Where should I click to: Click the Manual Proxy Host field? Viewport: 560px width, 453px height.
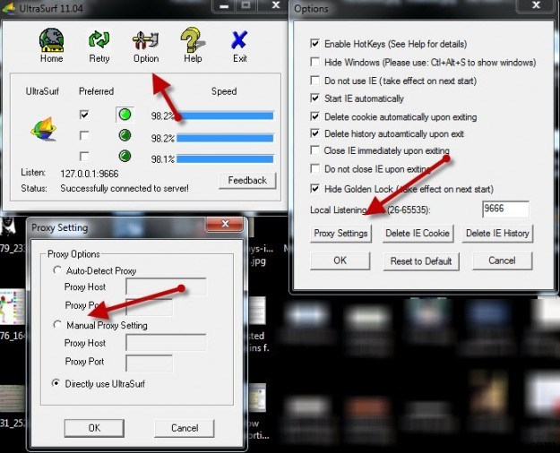(166, 343)
